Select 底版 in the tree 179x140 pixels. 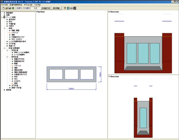tap(16, 83)
